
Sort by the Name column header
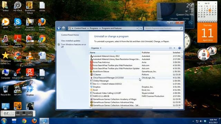115,52
